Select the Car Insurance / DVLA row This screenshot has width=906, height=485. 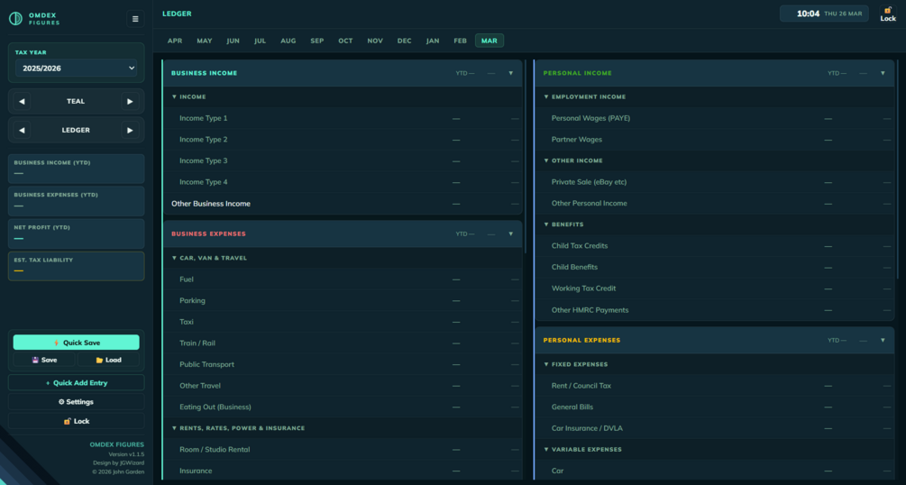tap(715, 428)
